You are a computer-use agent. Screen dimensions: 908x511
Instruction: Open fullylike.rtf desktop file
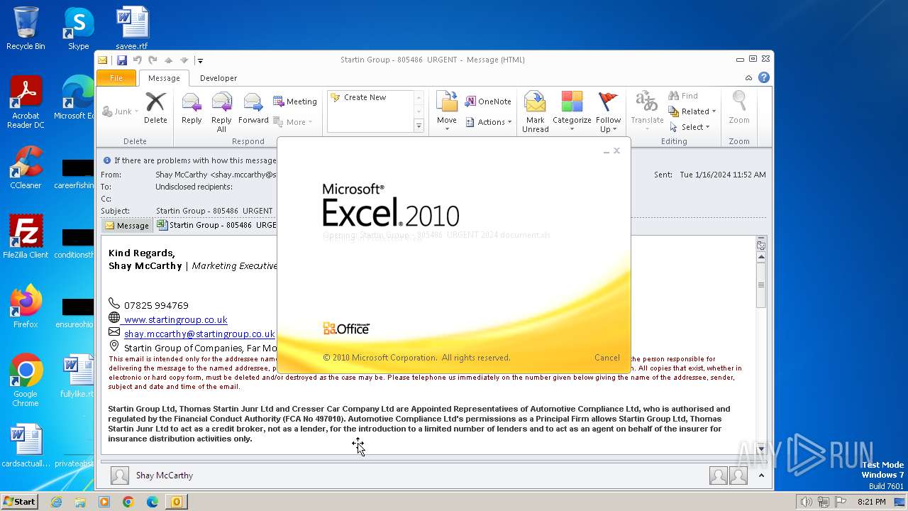tap(77, 376)
